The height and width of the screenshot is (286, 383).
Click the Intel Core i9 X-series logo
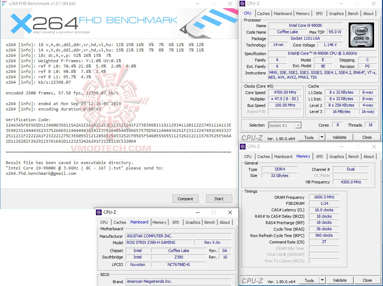point(361,35)
